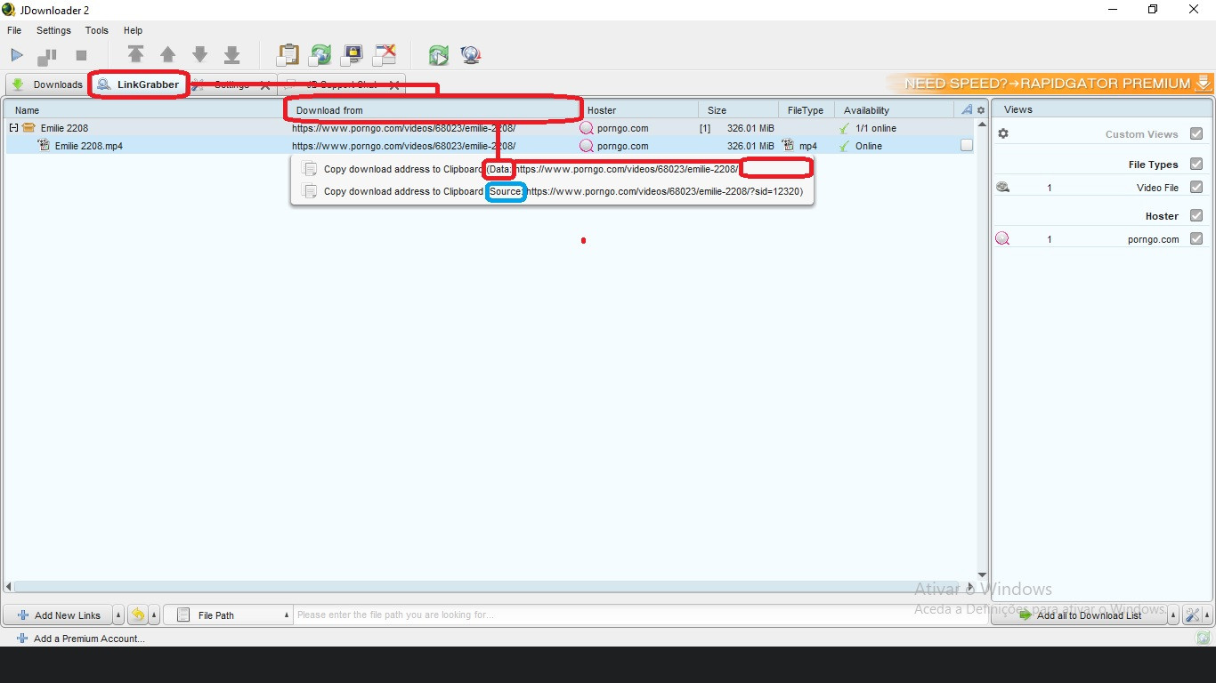Copy download address to Clipboard (Source)
Screen dimensions: 1216x683
point(552,191)
